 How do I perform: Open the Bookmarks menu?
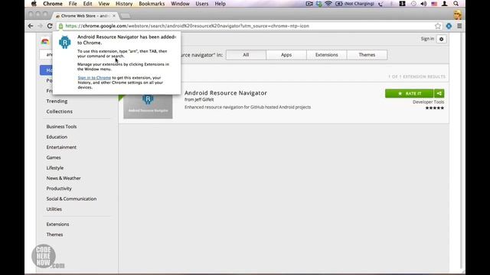152,4
